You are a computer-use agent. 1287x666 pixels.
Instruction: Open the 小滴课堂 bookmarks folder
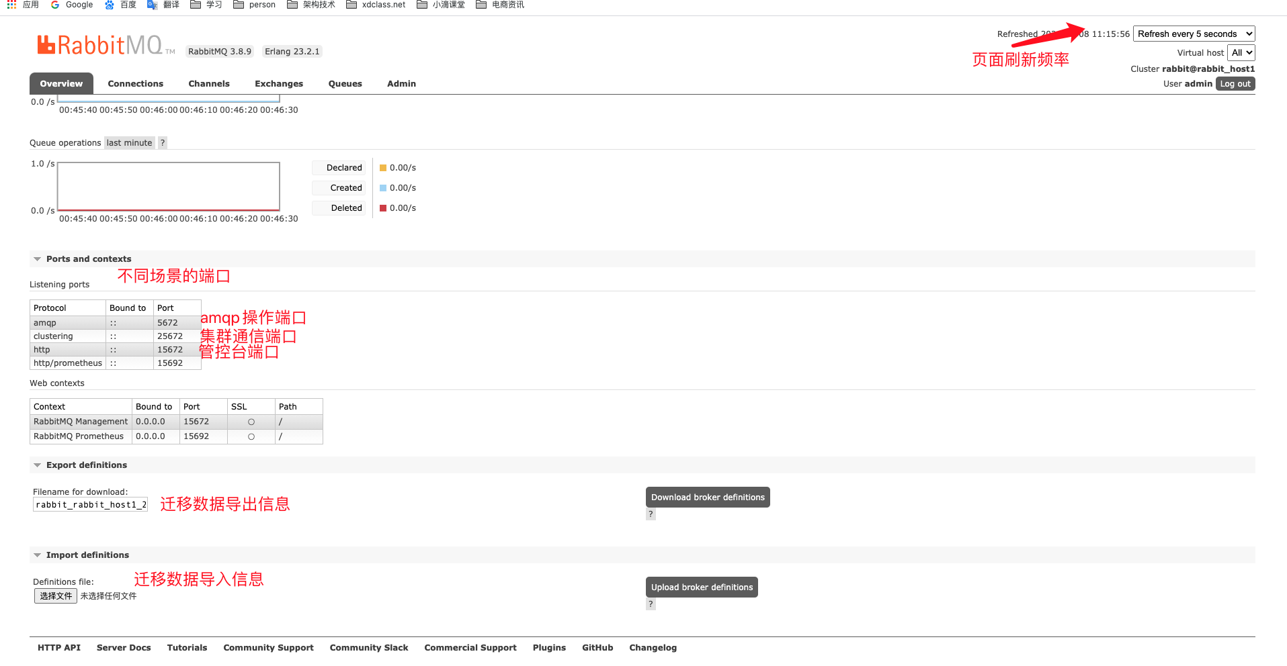[441, 5]
